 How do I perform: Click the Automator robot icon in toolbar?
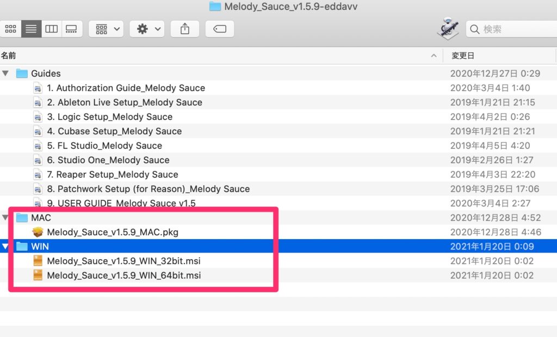point(447,28)
